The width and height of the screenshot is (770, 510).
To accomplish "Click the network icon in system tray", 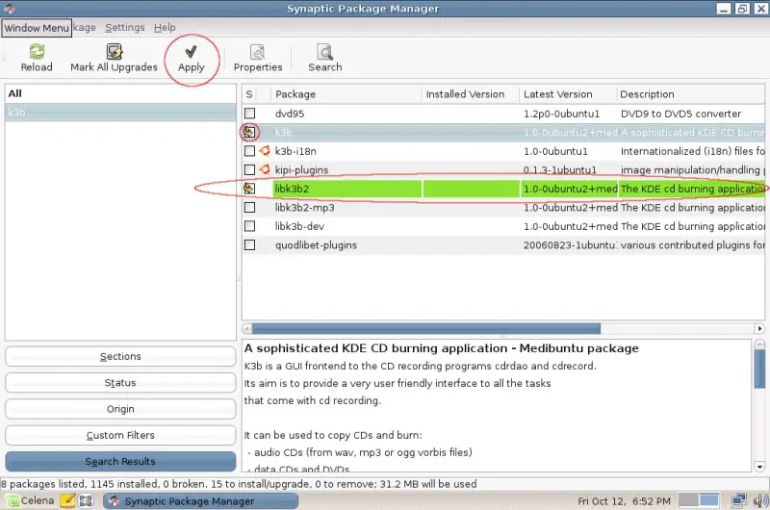I will [x=738, y=500].
